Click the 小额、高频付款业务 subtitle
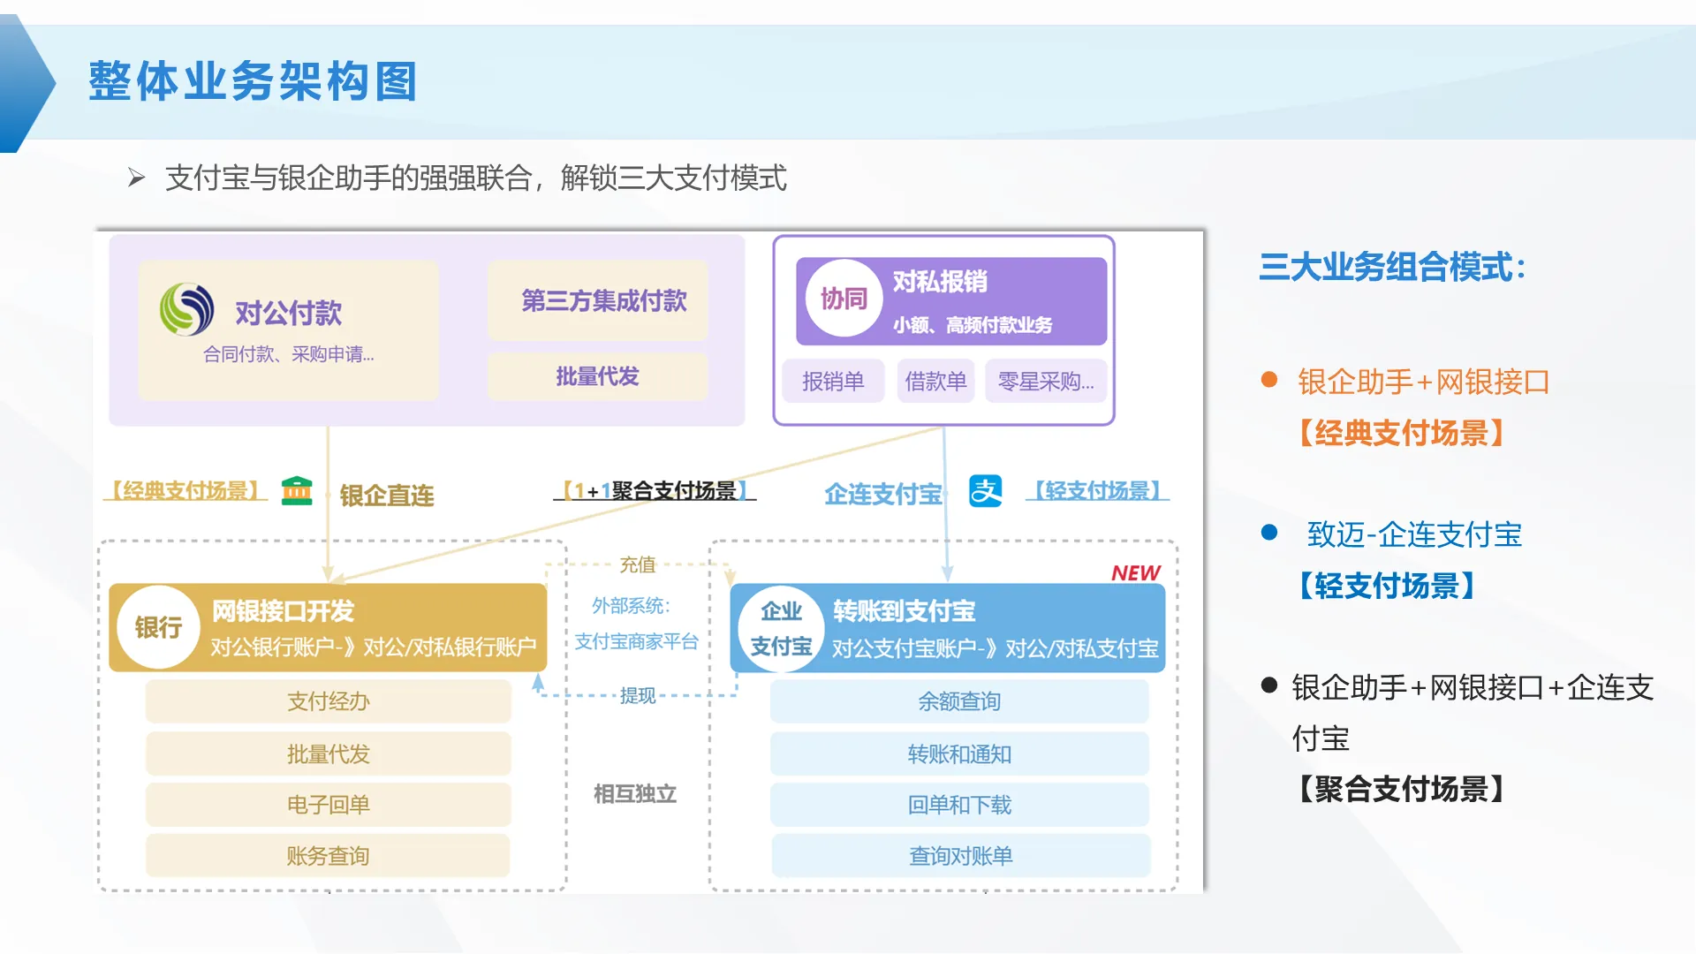The height and width of the screenshot is (954, 1696). [x=973, y=325]
